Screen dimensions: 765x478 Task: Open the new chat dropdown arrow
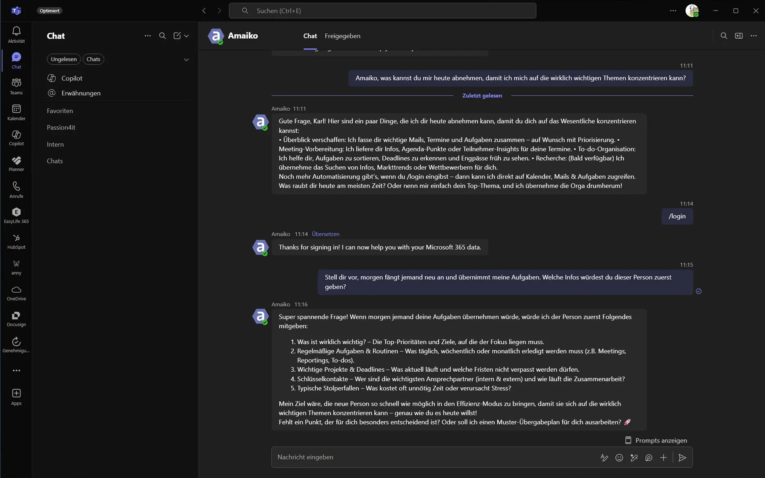click(186, 36)
